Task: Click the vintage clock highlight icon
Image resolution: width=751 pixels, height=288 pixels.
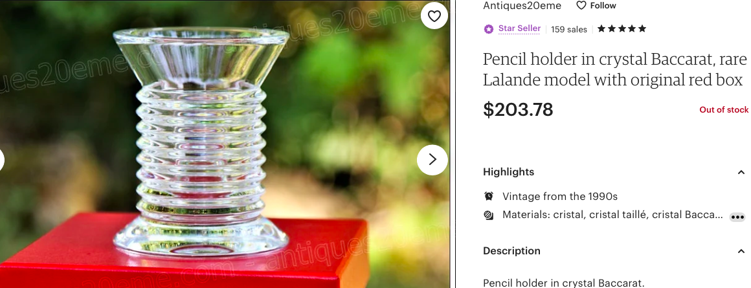Action: point(489,196)
